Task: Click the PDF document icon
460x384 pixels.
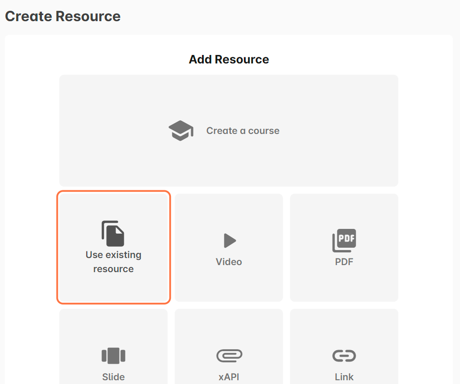Action: (x=344, y=241)
